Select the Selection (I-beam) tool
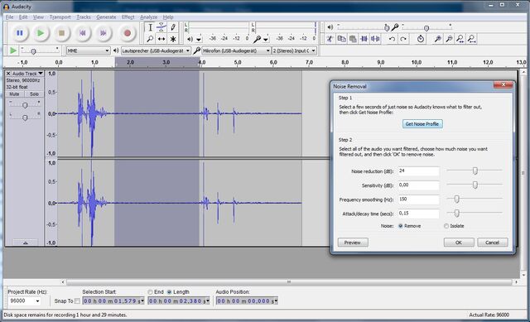Image resolution: width=530 pixels, height=322 pixels. pos(150,27)
